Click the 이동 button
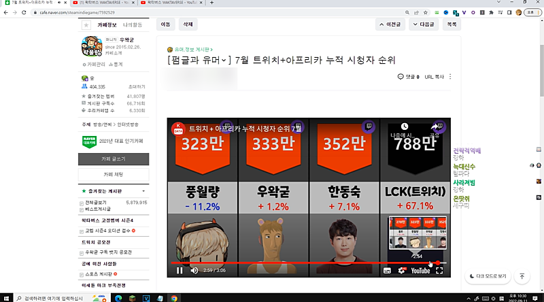This screenshot has height=302, width=544. 165,24
